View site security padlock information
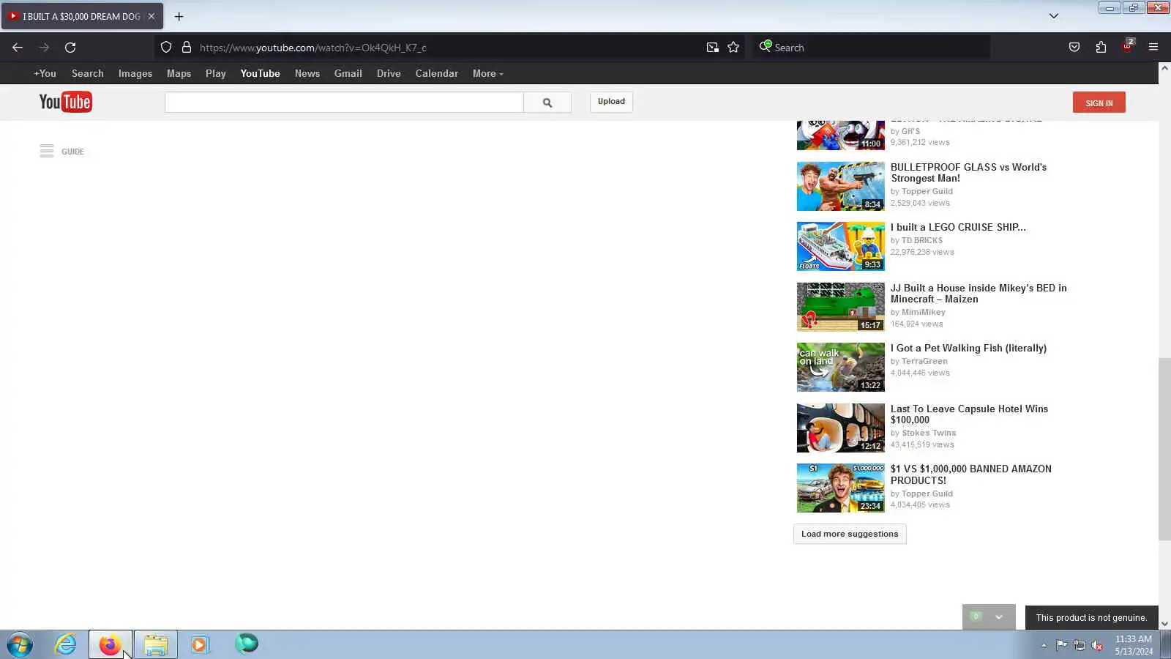The width and height of the screenshot is (1171, 659). point(187,48)
